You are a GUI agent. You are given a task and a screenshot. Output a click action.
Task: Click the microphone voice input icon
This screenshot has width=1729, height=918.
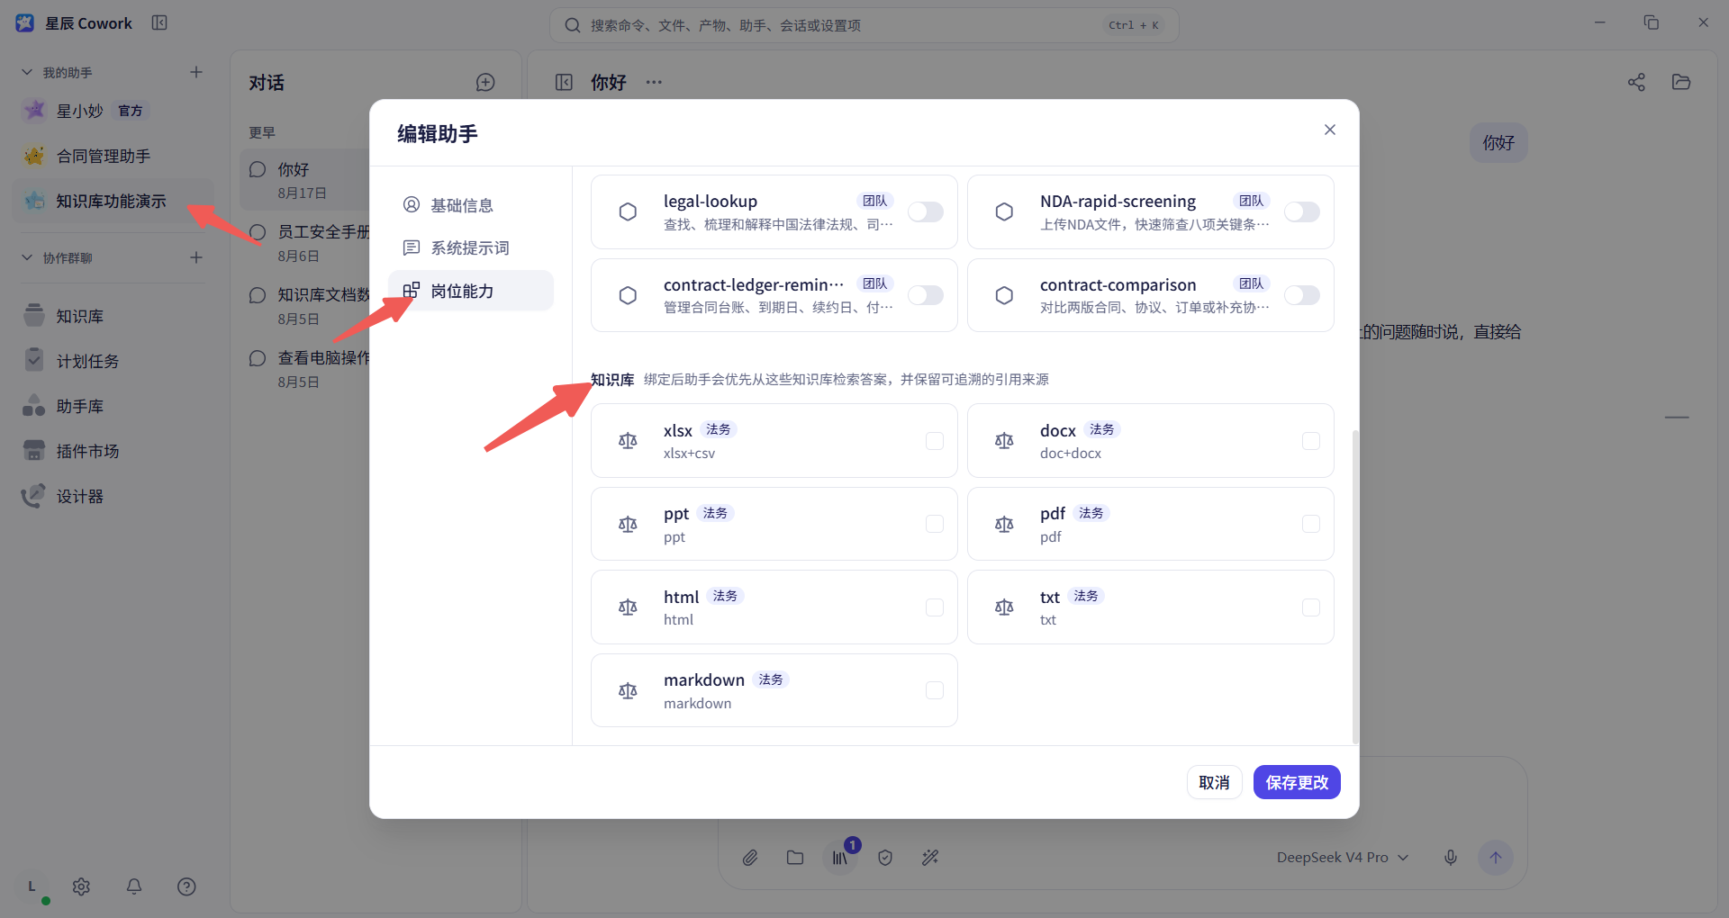pos(1451,858)
